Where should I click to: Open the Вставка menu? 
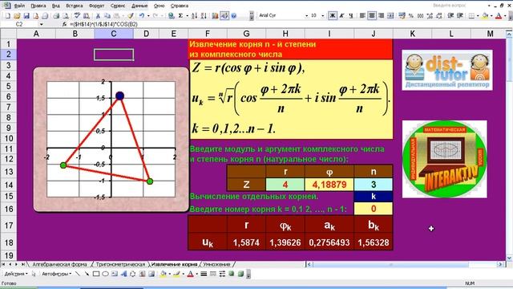pyautogui.click(x=75, y=6)
